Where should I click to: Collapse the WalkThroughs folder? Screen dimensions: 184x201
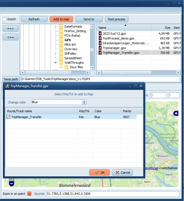click(x=55, y=63)
